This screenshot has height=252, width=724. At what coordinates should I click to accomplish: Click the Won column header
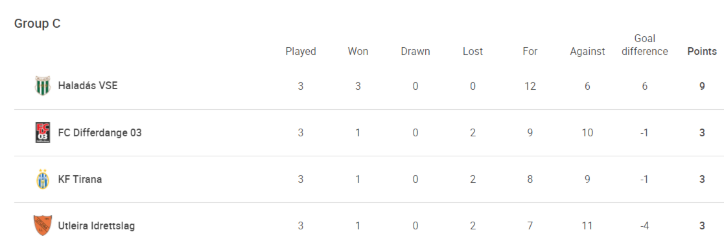click(x=358, y=51)
